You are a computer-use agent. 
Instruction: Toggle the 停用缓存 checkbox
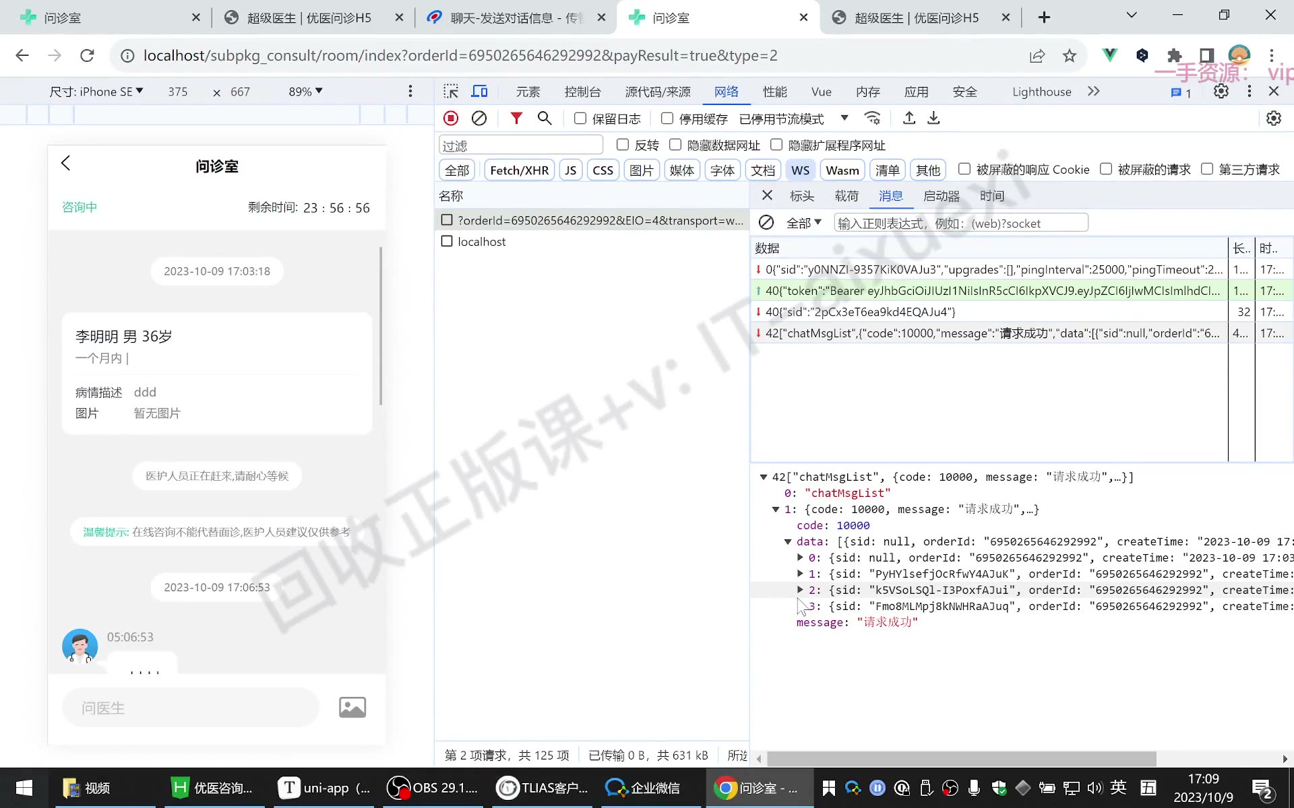click(667, 119)
